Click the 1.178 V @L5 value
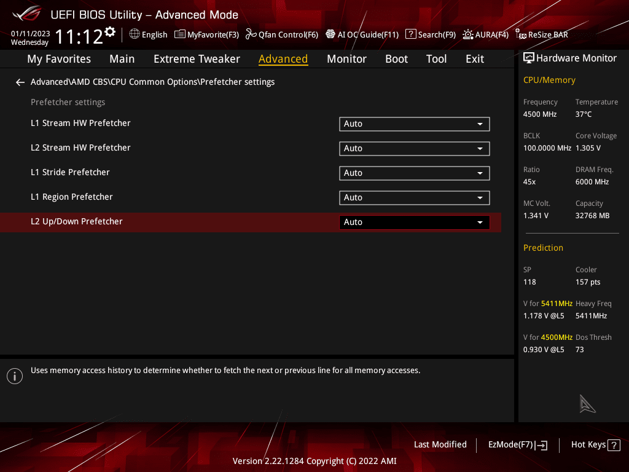 (x=544, y=316)
